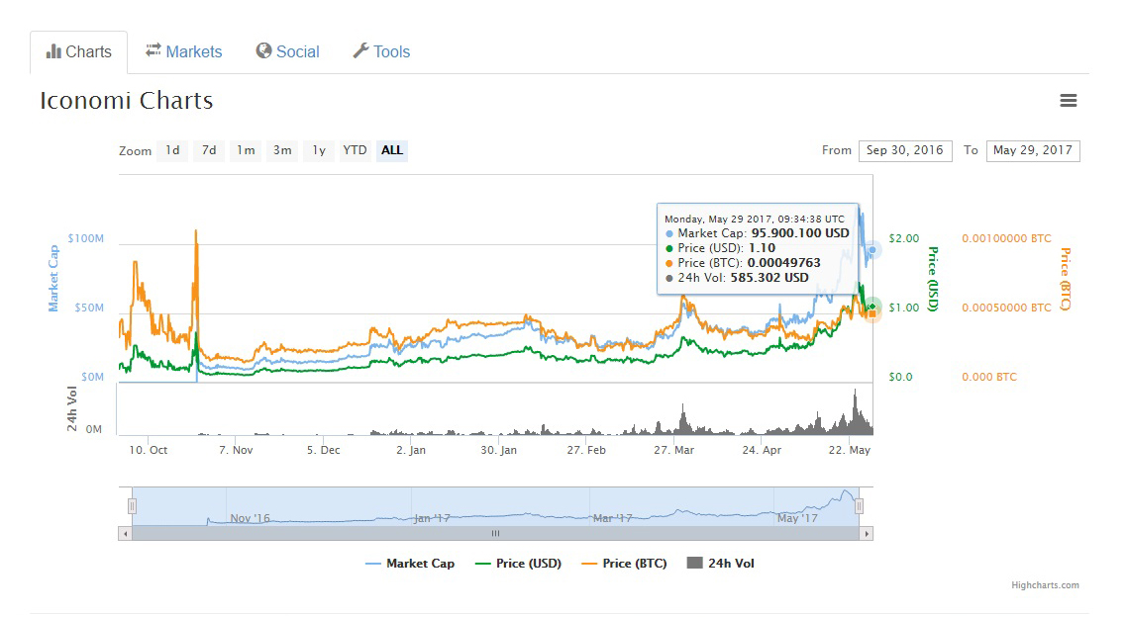The image size is (1127, 617).
Task: Click the green Price USD data point marker
Action: click(x=871, y=307)
